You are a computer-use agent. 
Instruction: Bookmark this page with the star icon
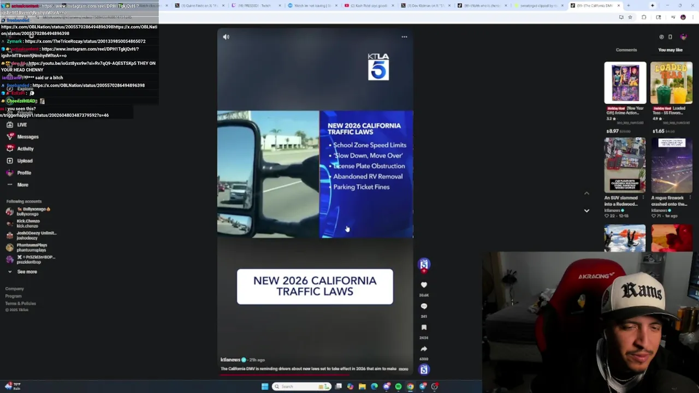click(630, 17)
